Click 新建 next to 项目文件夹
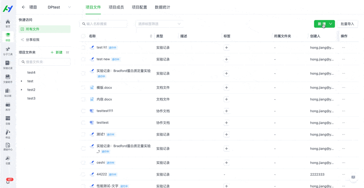The image size is (364, 188). pos(56,53)
